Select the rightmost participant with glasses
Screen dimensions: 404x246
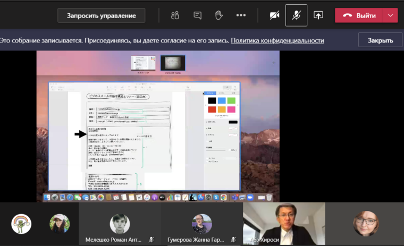[366, 224]
